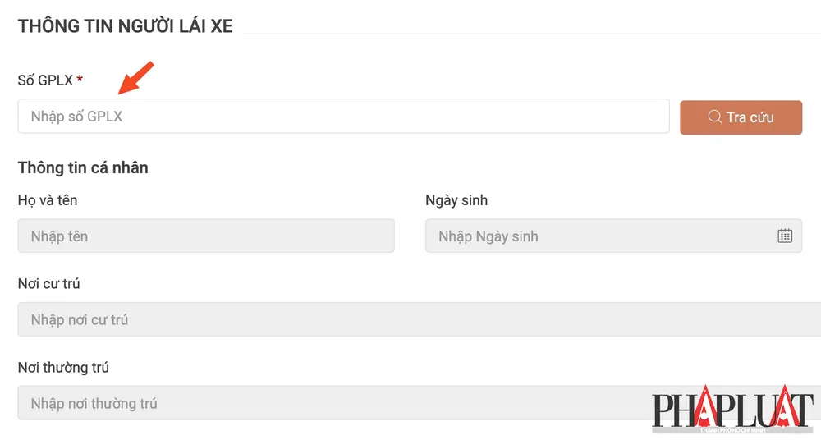This screenshot has width=821, height=440.
Task: Click the Số GPLX label
Action: (45, 80)
